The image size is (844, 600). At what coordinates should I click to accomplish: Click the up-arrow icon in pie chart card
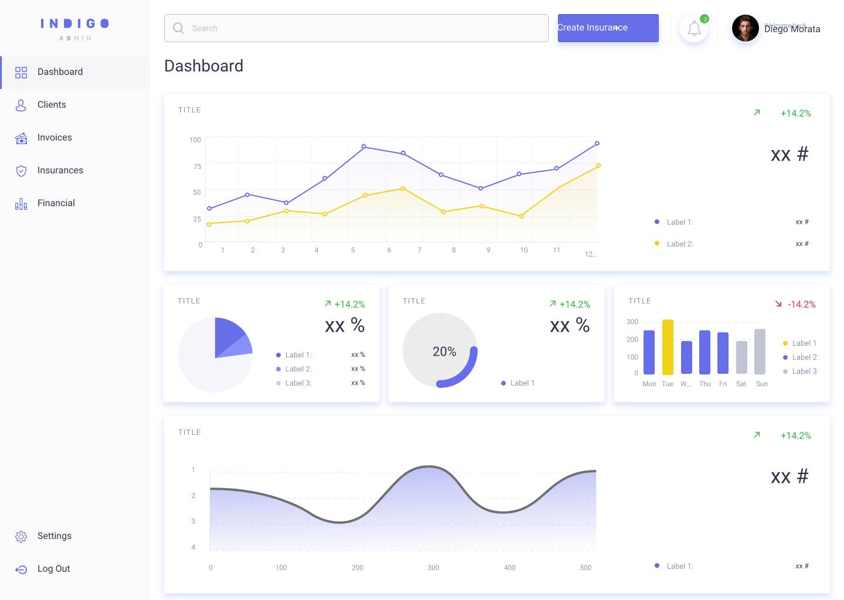(328, 304)
